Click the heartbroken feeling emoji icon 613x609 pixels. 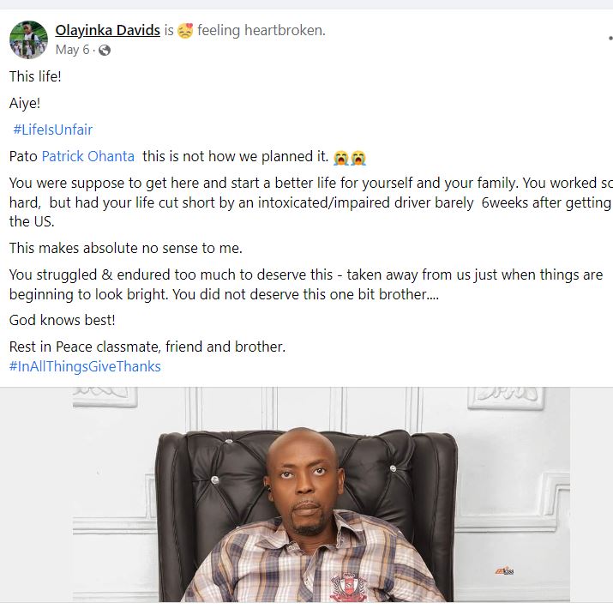click(185, 31)
